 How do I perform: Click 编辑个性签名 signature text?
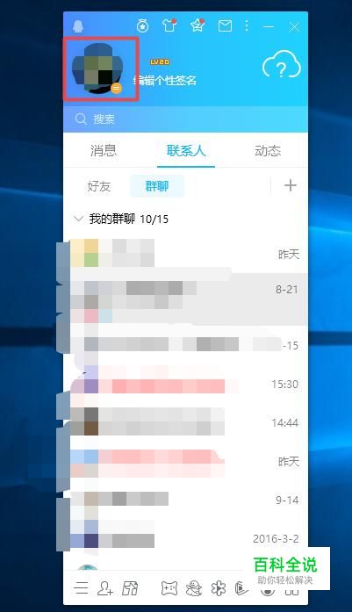(165, 81)
